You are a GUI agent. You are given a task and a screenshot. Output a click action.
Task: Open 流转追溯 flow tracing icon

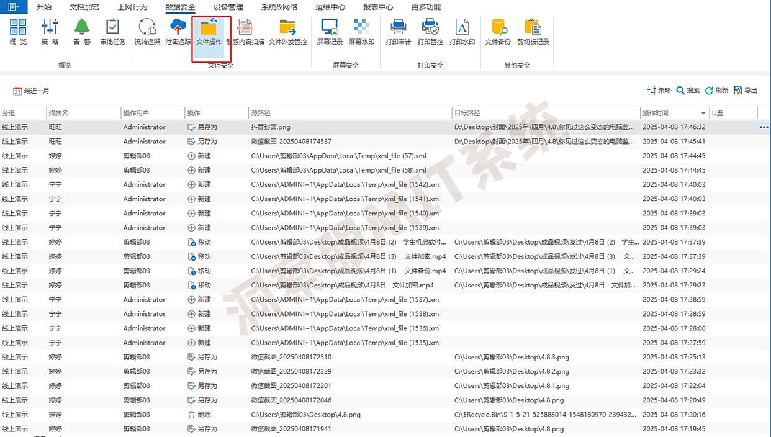click(147, 32)
